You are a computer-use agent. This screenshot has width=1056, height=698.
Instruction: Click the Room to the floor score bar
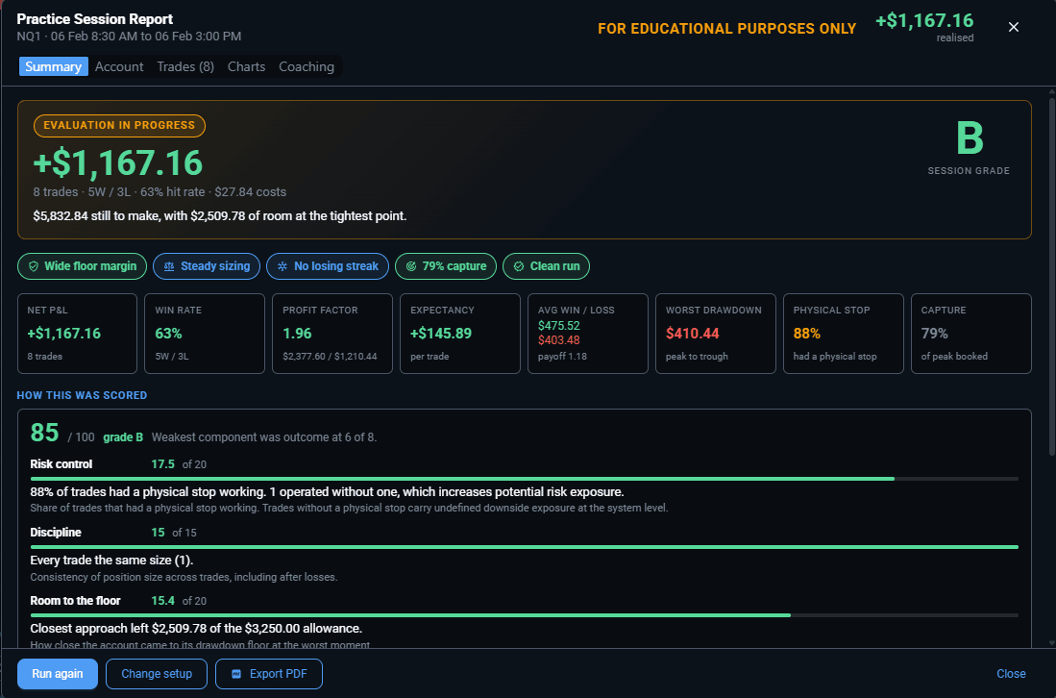pos(524,615)
